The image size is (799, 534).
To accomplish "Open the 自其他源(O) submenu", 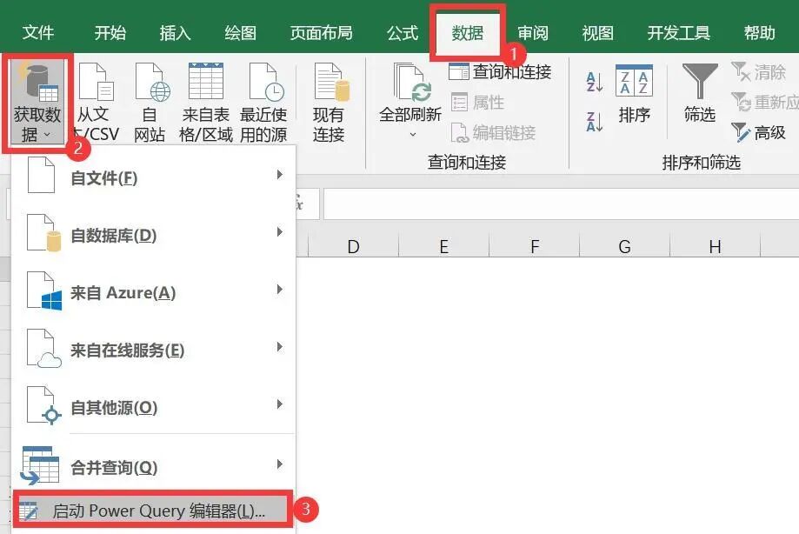I will (153, 407).
